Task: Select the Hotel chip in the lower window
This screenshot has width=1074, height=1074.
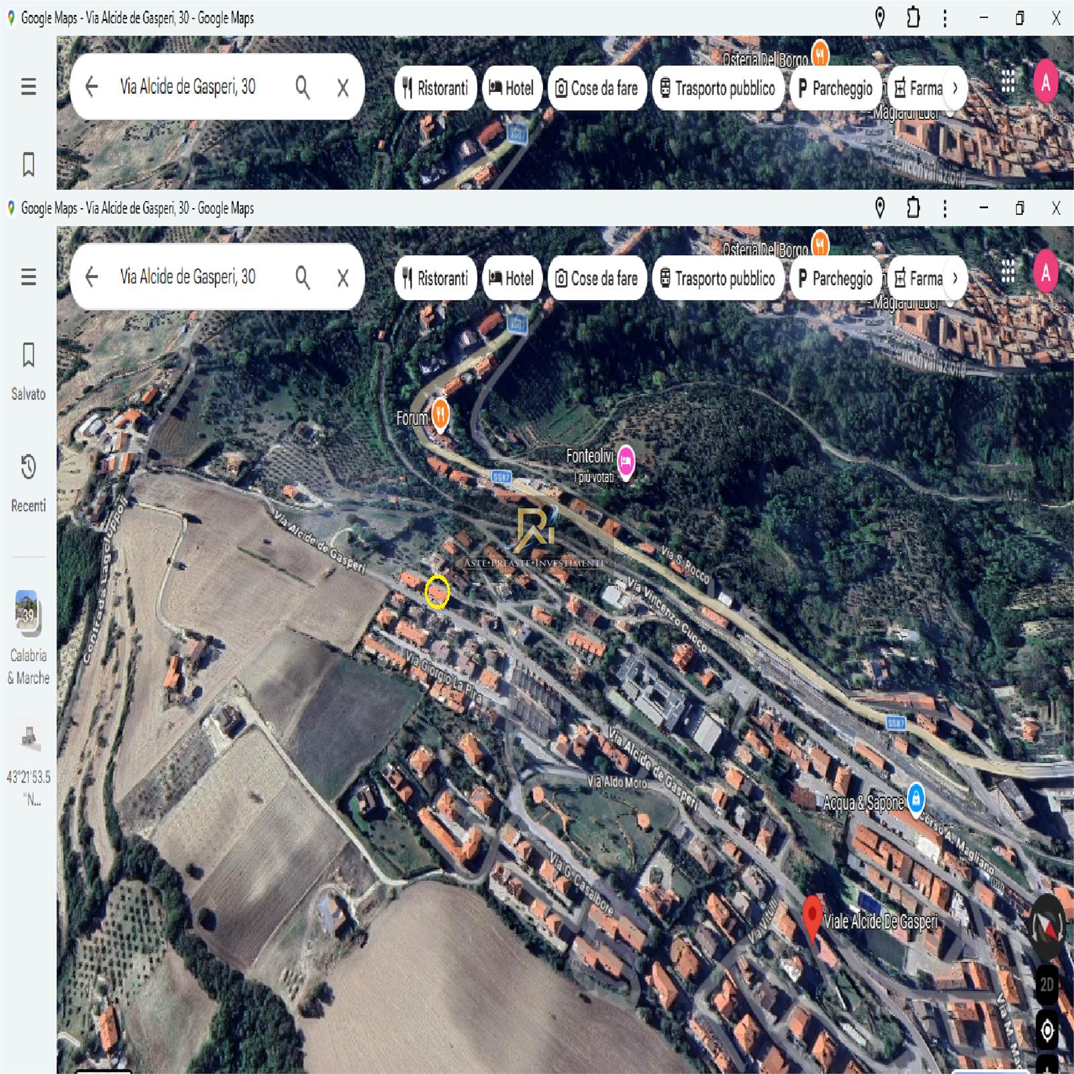Action: point(511,278)
